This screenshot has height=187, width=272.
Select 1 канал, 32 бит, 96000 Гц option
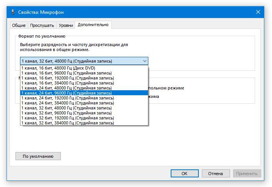click(66, 113)
